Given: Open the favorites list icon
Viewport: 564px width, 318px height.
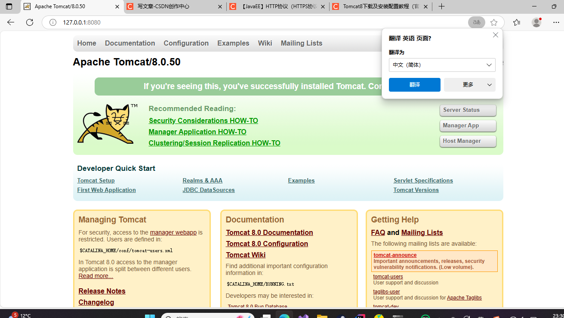Looking at the screenshot, I should coord(517,22).
